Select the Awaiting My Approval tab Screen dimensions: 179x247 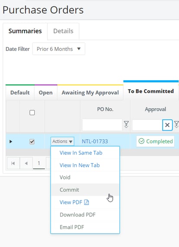(x=90, y=93)
